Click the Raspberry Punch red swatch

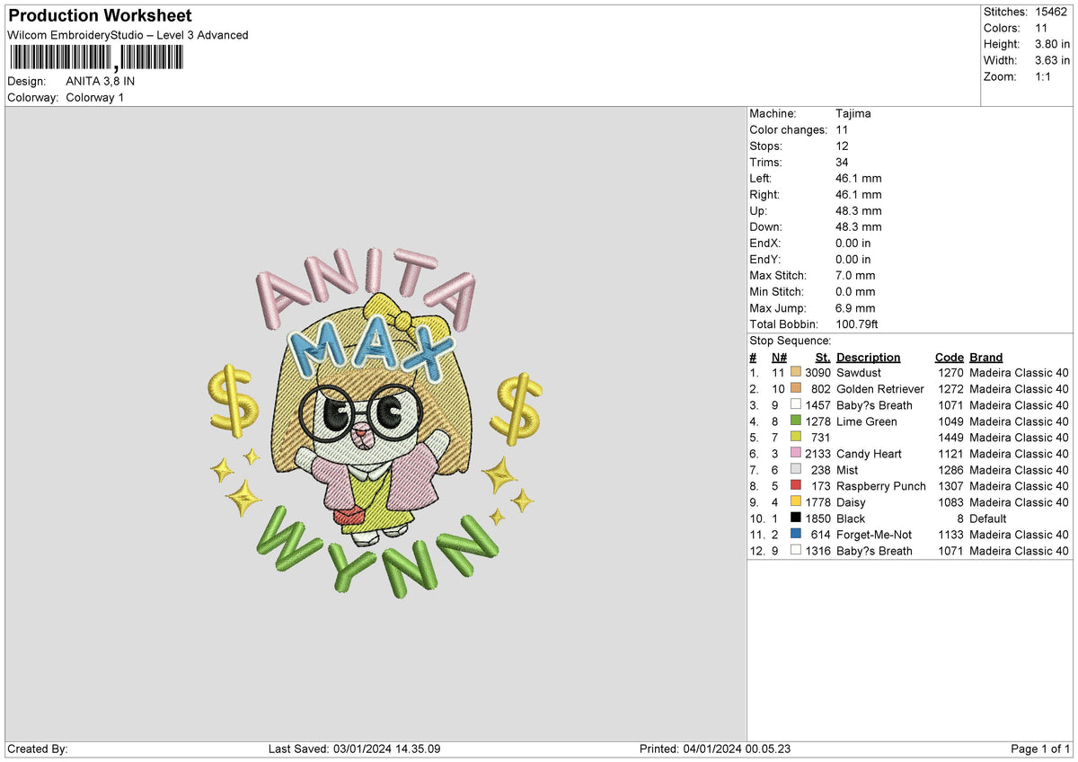pyautogui.click(x=796, y=486)
